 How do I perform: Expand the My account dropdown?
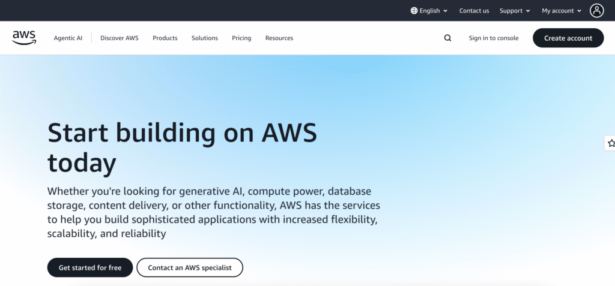[562, 11]
